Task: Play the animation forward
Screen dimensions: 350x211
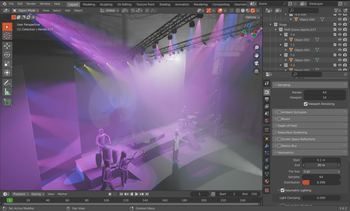Action: pyautogui.click(x=137, y=194)
